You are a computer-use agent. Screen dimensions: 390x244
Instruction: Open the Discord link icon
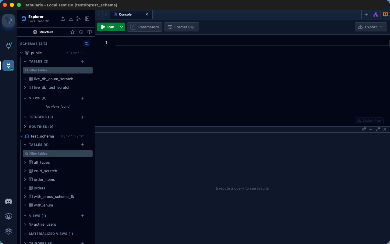point(9,201)
